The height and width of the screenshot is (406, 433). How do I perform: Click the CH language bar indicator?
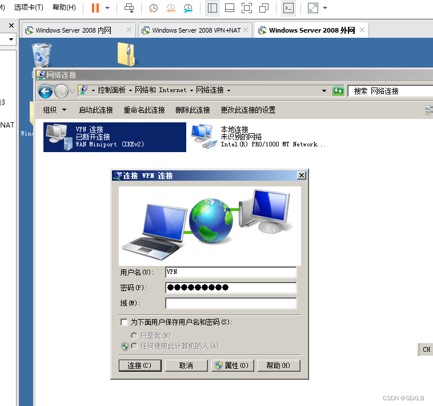(x=426, y=349)
